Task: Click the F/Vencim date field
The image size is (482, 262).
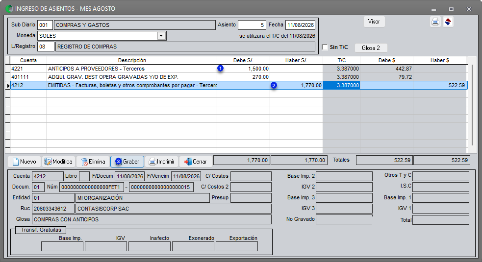Action: click(186, 176)
